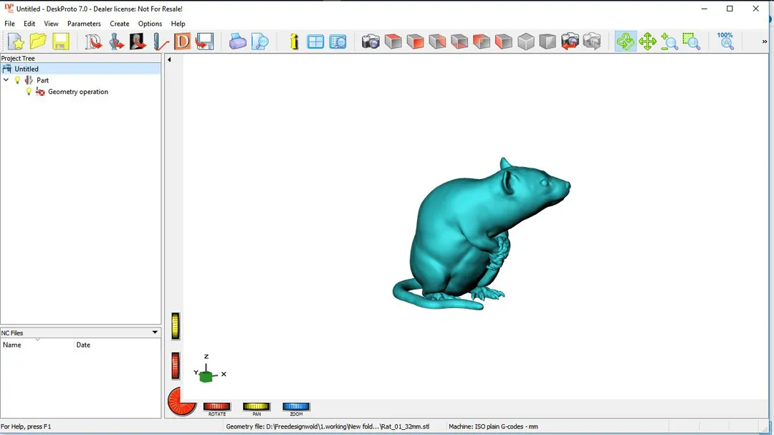774x435 pixels.
Task: Collapse the Part tree node
Action: tap(6, 80)
